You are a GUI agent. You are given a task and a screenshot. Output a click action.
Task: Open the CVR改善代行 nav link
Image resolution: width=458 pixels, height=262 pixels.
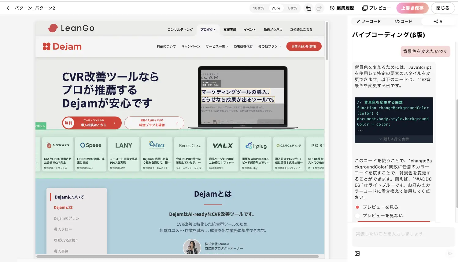point(243,46)
